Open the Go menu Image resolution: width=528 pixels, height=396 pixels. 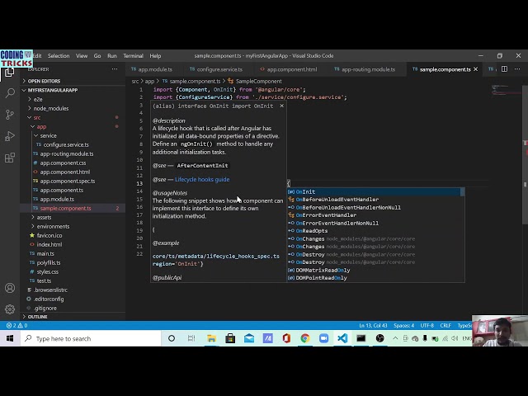click(x=97, y=56)
